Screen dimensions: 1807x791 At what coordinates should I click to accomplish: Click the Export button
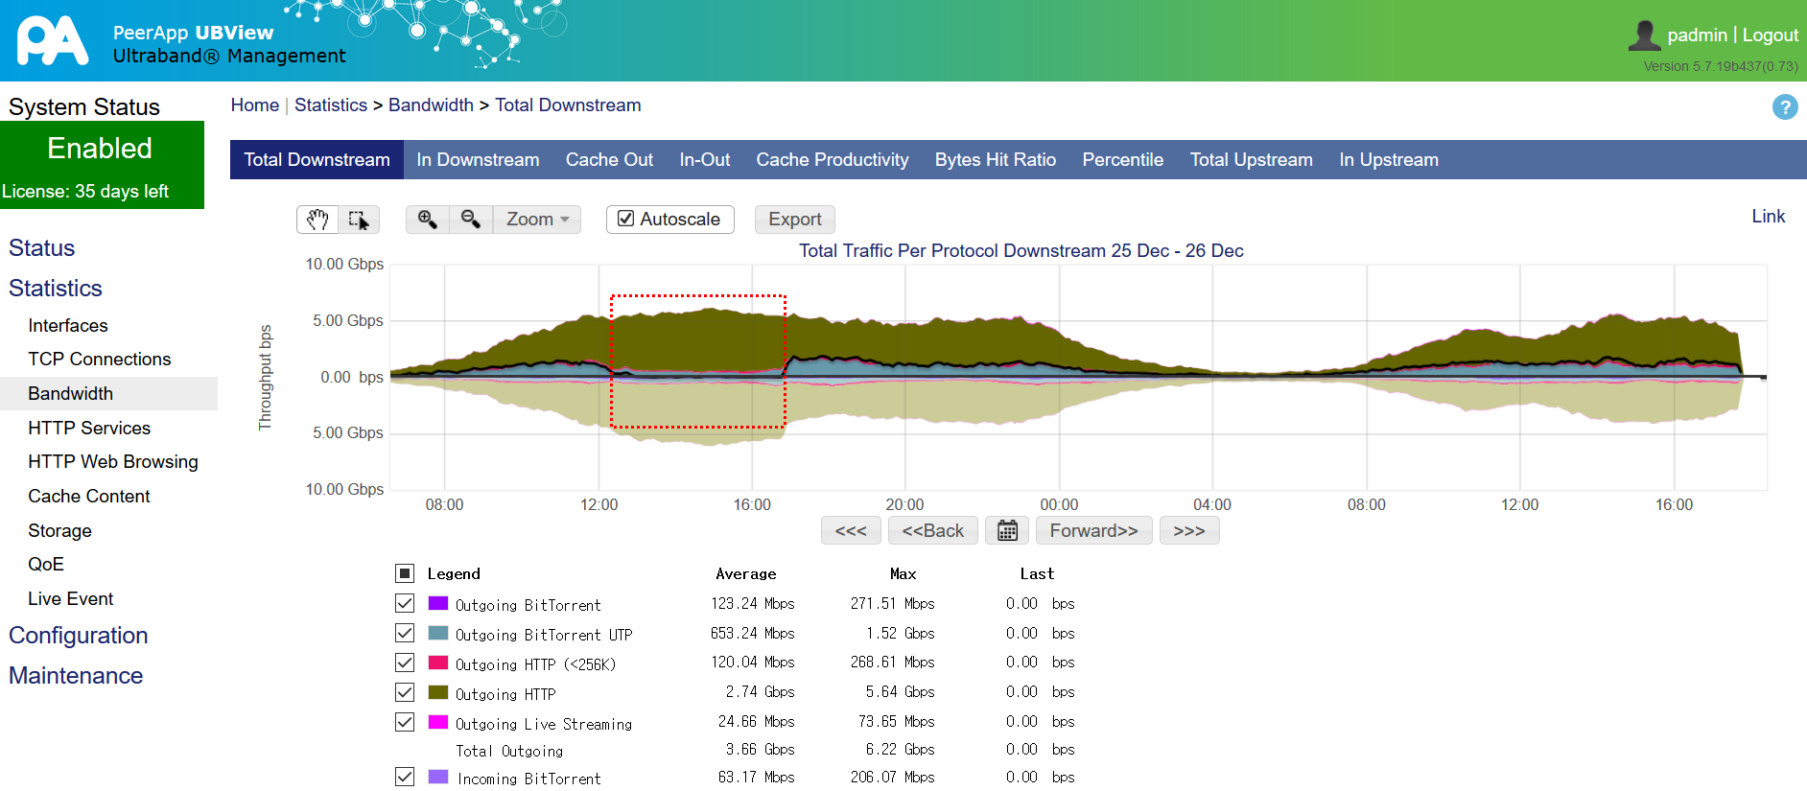[795, 220]
